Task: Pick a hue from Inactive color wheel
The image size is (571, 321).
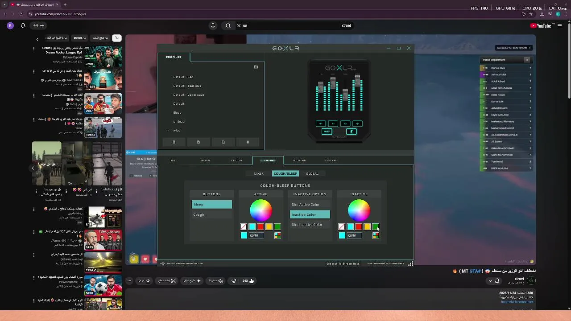Action: 359,210
